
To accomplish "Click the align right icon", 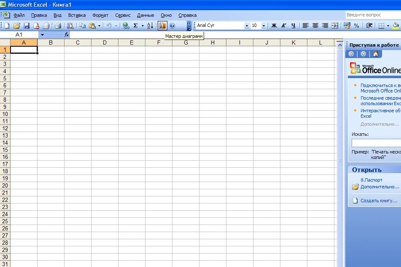I will [x=325, y=26].
